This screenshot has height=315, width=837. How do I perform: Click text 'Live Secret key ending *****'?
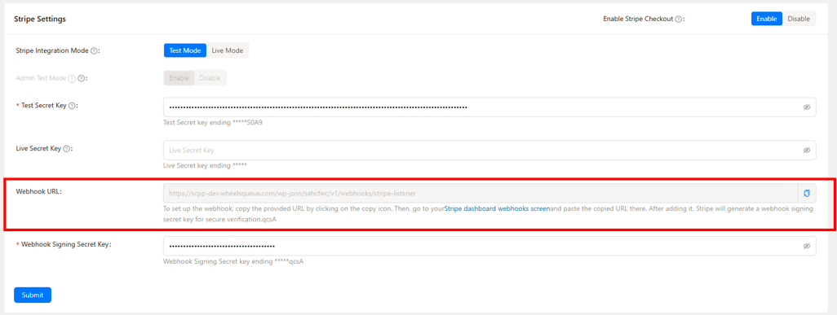[205, 165]
